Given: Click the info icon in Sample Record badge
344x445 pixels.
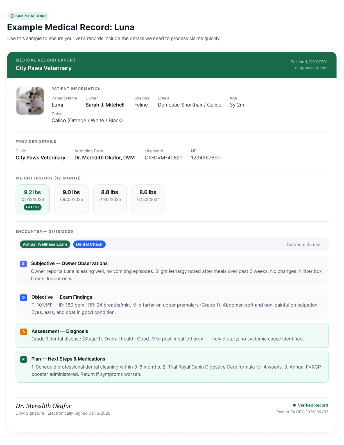Looking at the screenshot, I should pos(12,16).
